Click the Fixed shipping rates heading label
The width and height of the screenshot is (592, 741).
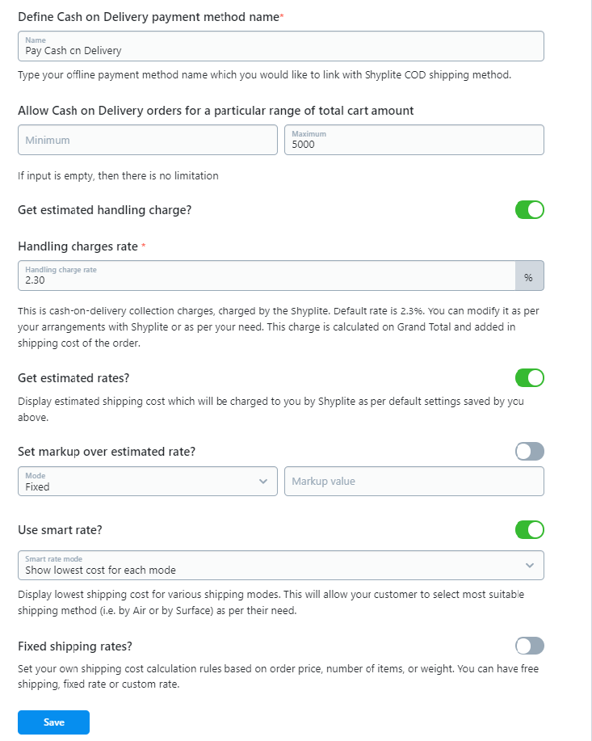(75, 646)
